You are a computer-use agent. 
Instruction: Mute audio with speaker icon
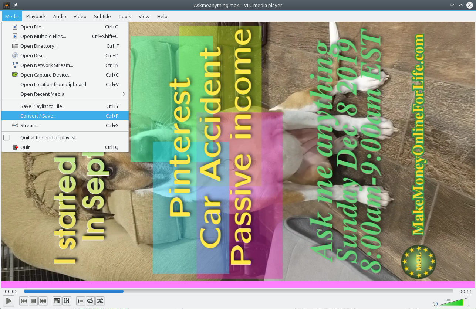click(435, 303)
